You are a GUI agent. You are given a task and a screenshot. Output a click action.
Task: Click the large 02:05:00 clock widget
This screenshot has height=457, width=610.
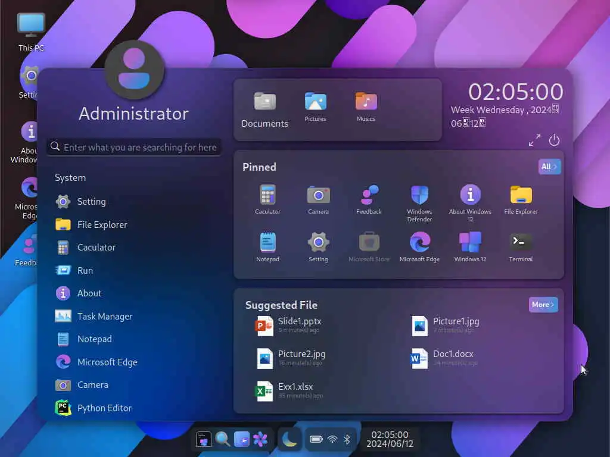516,92
